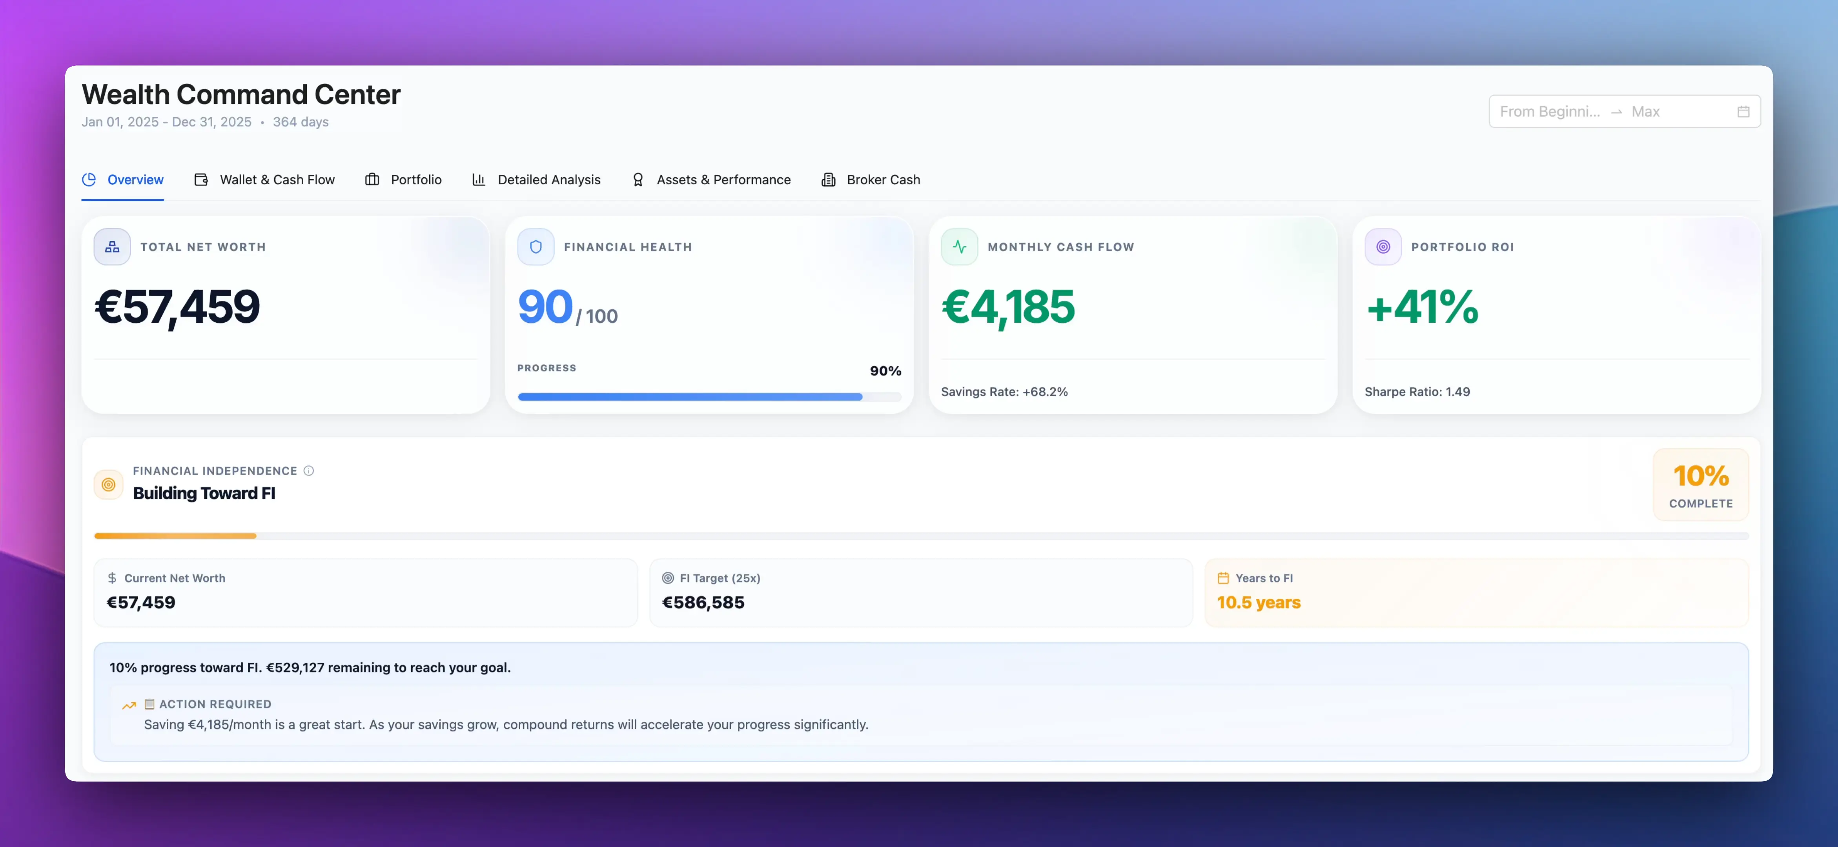1838x847 pixels.
Task: Click the calendar icon in the date range field
Action: [1744, 111]
